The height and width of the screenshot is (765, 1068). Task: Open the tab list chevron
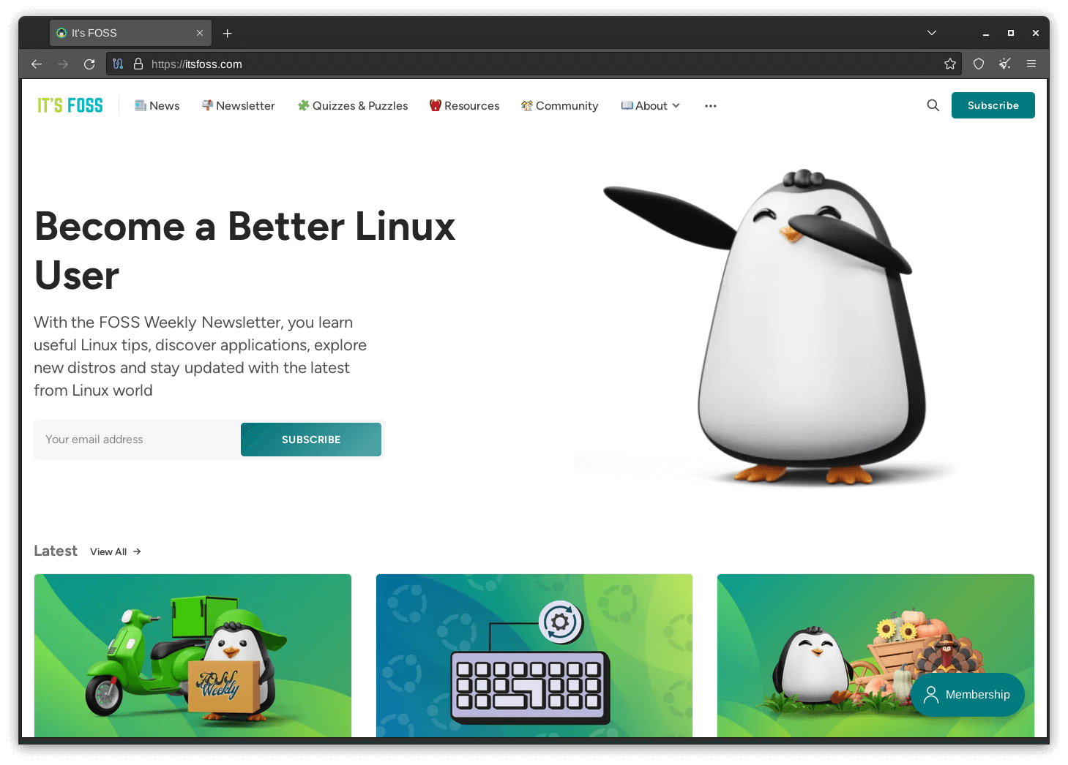tap(931, 33)
